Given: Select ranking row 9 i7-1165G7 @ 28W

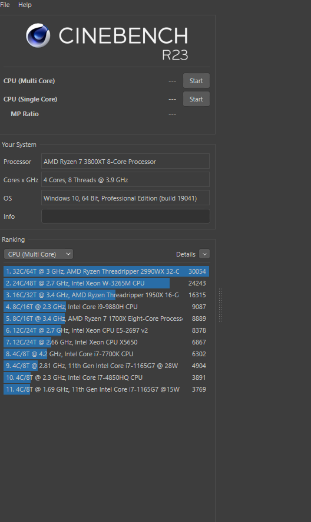Looking at the screenshot, I should click(107, 366).
